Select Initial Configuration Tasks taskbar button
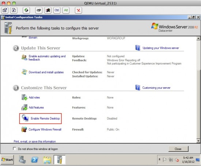The image size is (201, 166). point(60,159)
